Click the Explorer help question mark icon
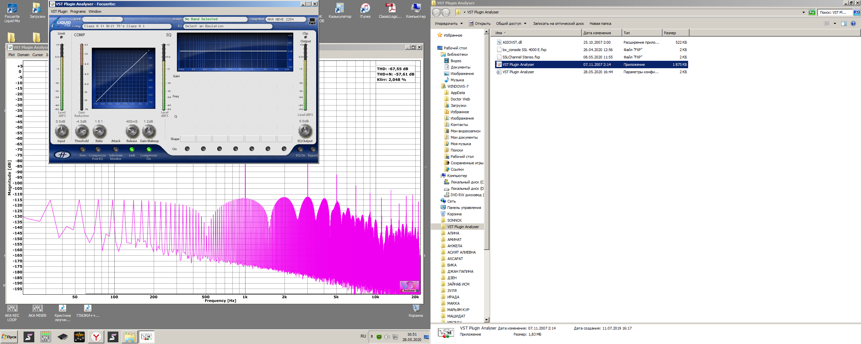Image resolution: width=861 pixels, height=344 pixels. pos(853,24)
